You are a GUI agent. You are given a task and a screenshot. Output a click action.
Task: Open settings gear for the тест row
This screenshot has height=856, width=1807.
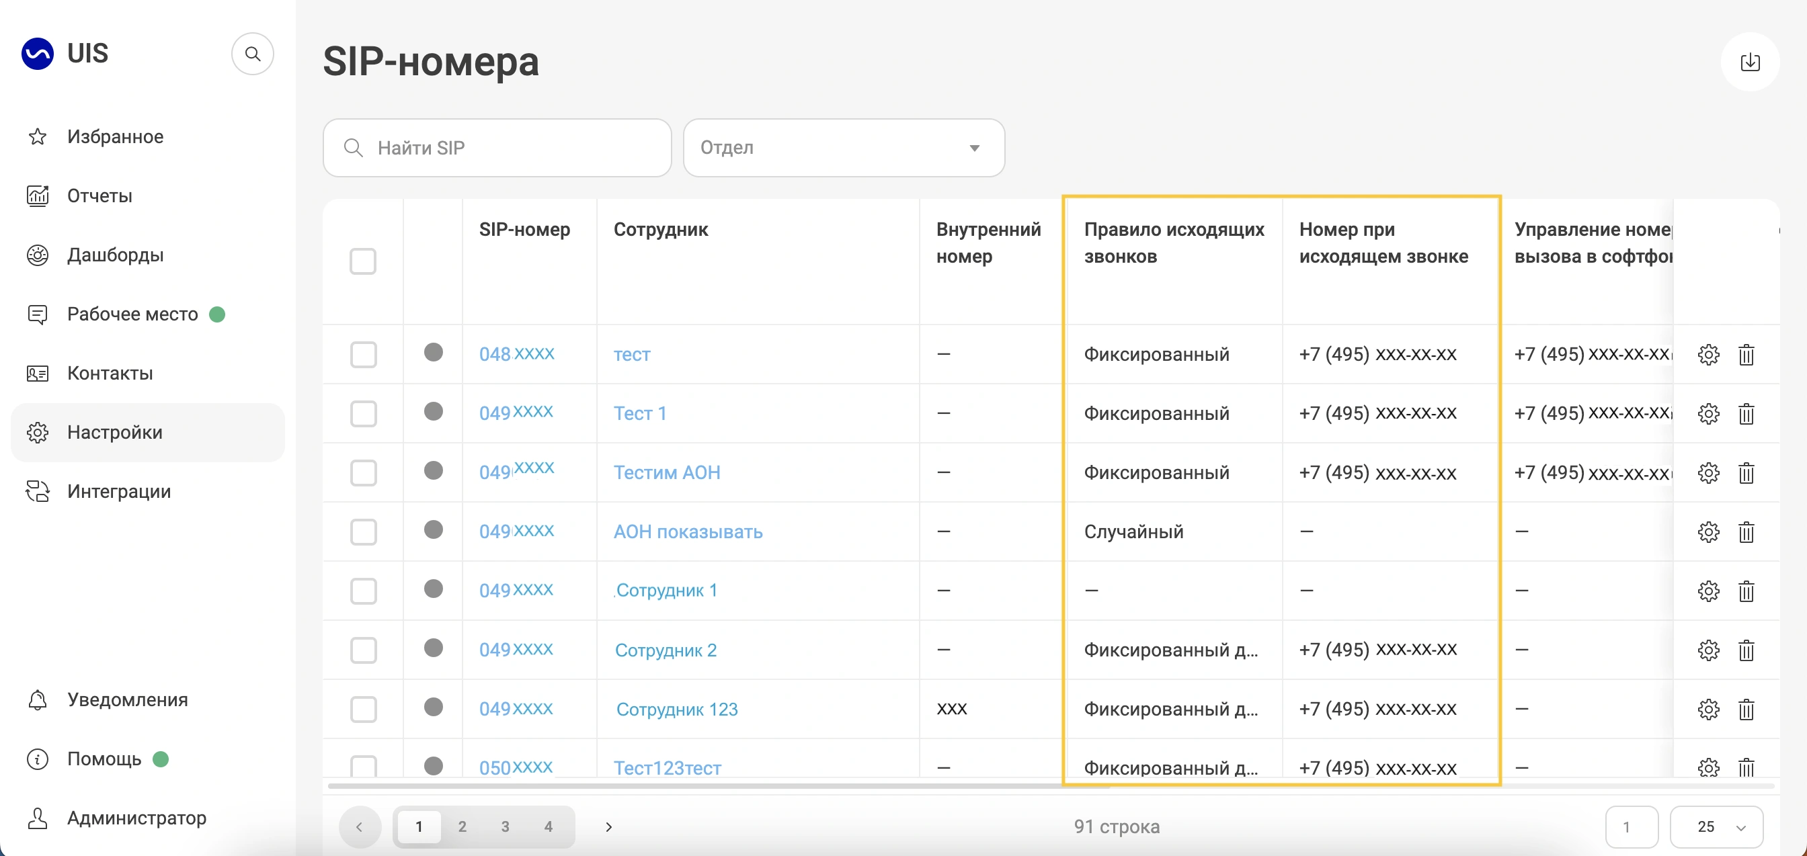click(1708, 354)
